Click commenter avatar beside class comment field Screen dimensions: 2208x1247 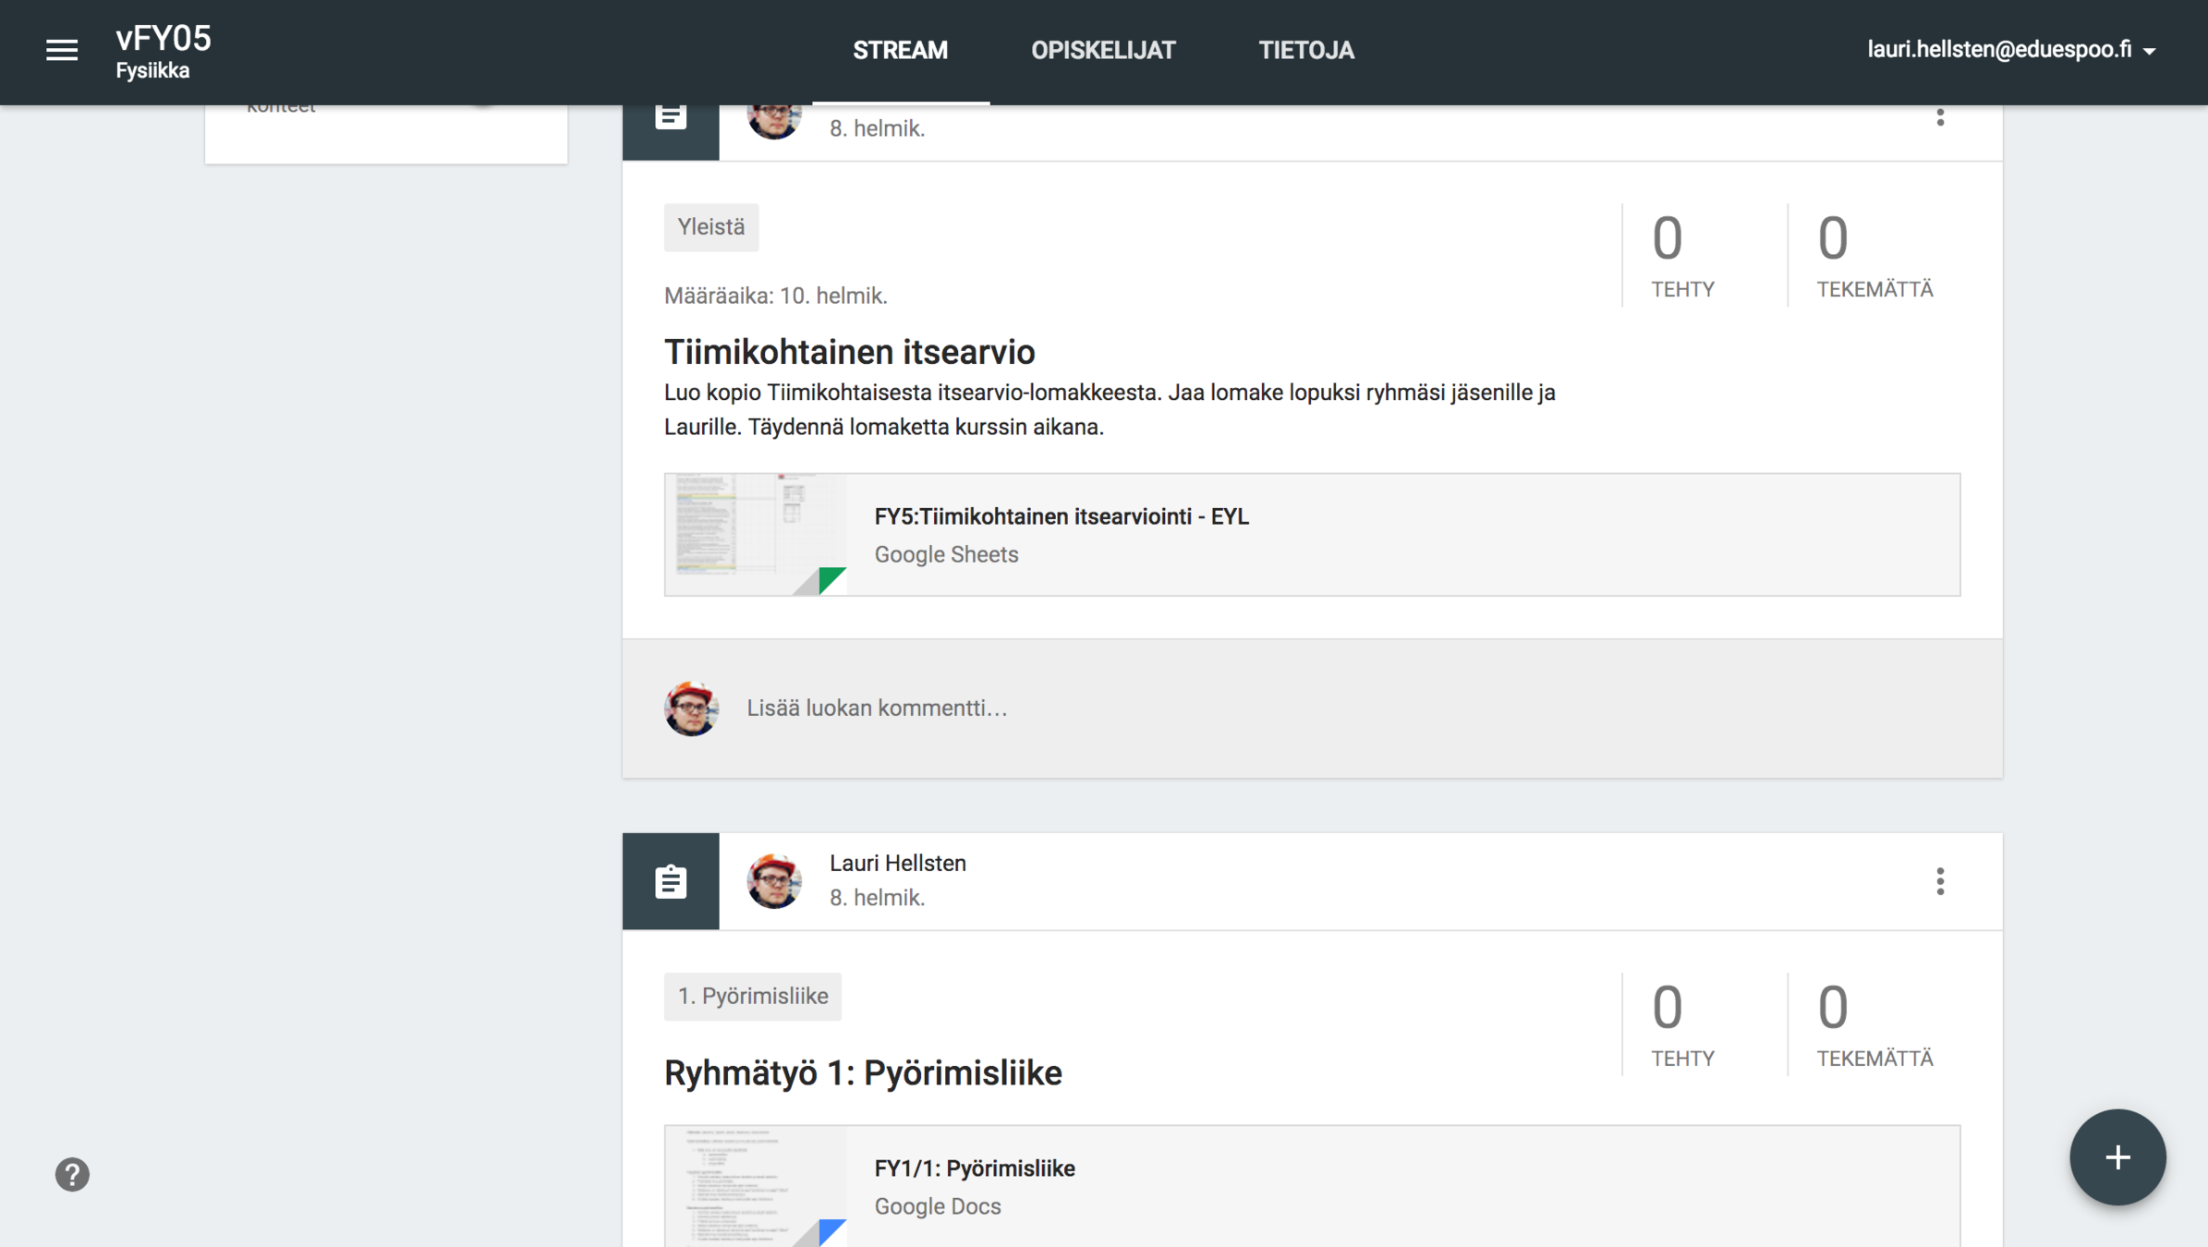tap(690, 708)
